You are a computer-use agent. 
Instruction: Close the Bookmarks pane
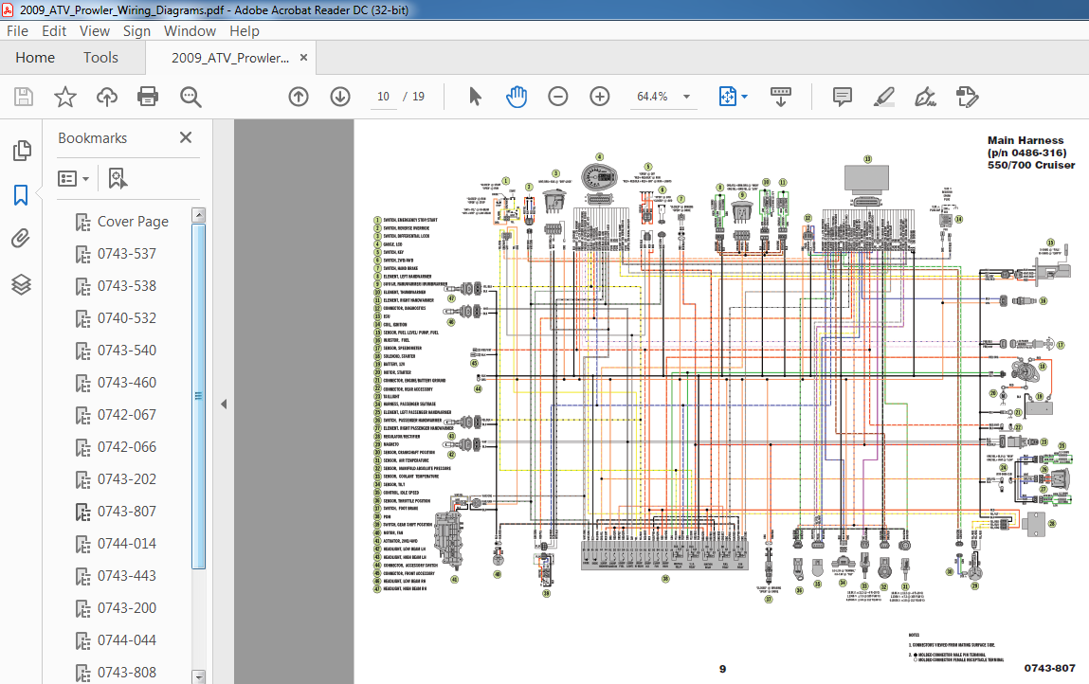point(186,137)
